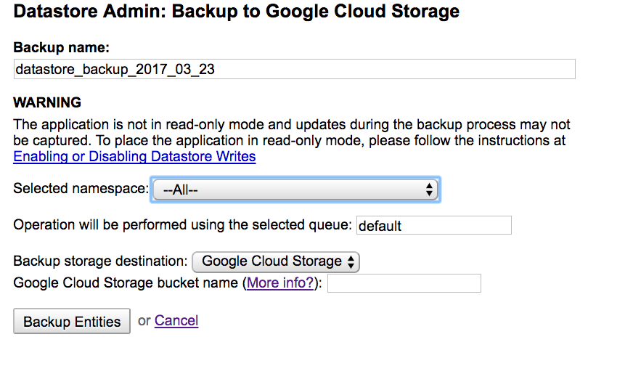
Task: Click the Cancel link
Action: coord(176,320)
